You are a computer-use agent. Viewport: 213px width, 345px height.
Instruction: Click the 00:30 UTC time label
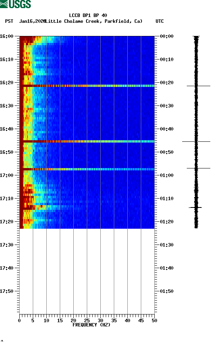167,106
